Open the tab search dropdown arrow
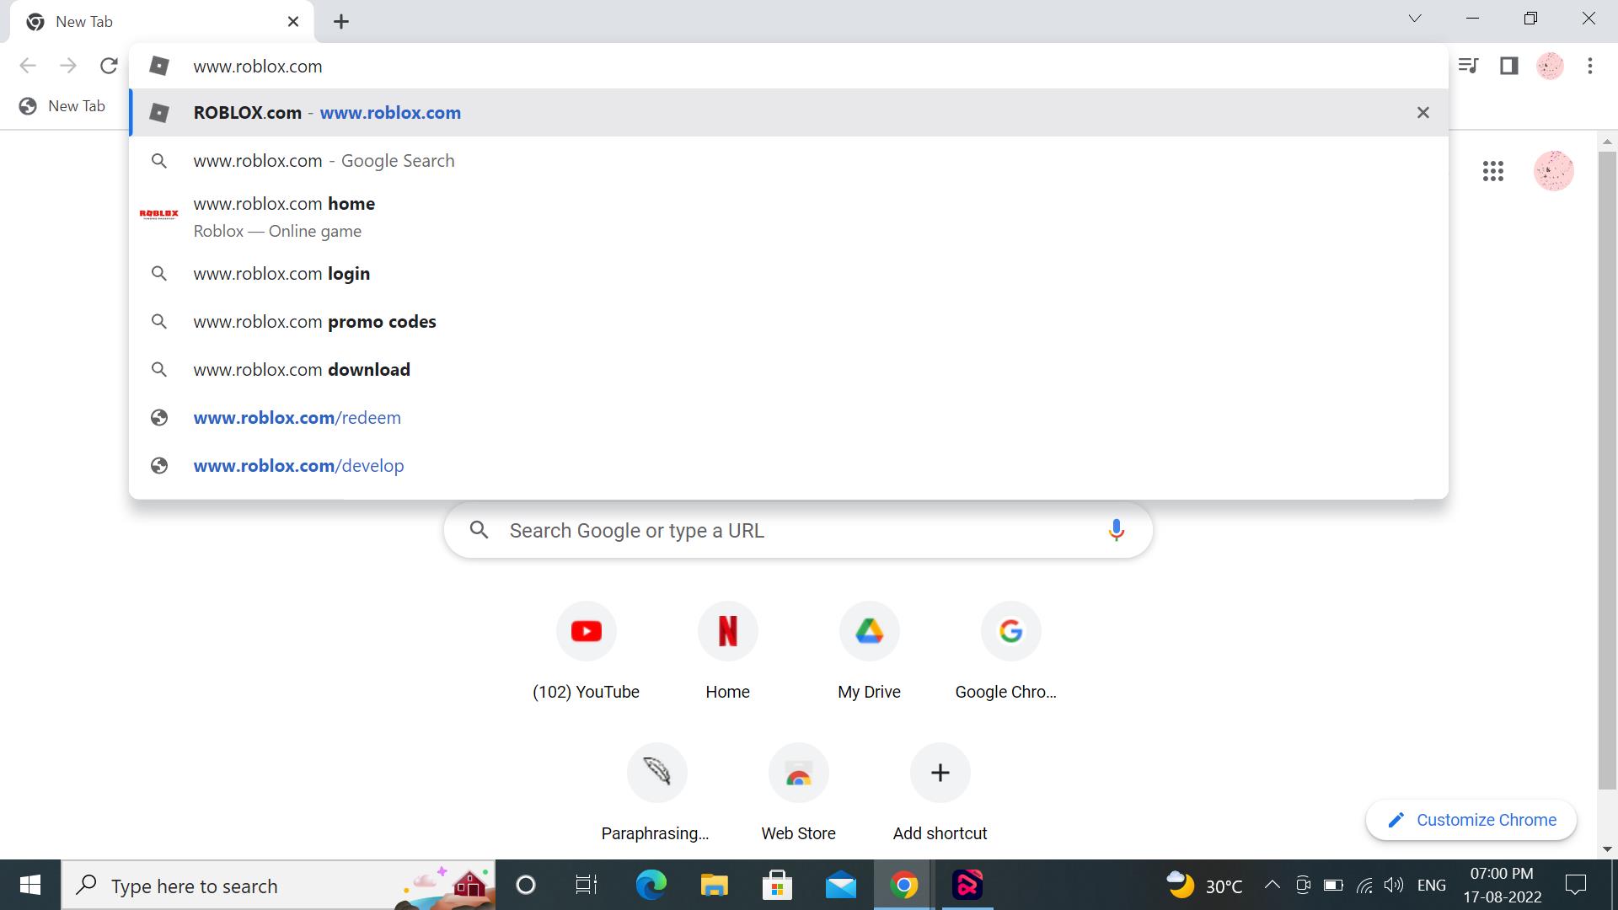The image size is (1618, 910). coord(1415,19)
